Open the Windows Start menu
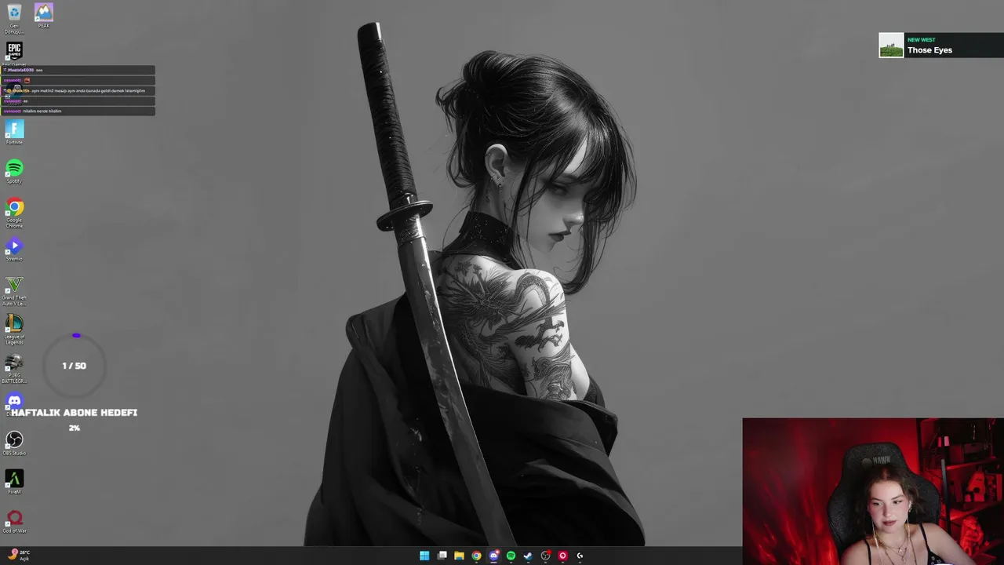The width and height of the screenshot is (1004, 565). (x=424, y=556)
